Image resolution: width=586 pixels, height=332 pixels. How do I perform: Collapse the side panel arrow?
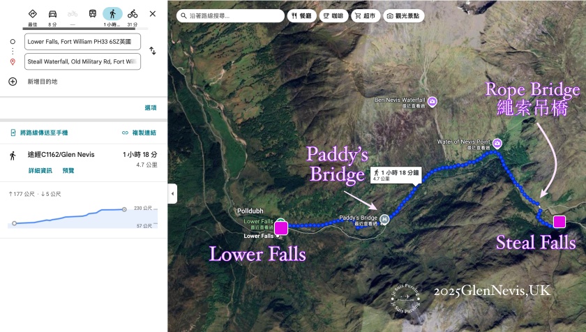point(172,193)
